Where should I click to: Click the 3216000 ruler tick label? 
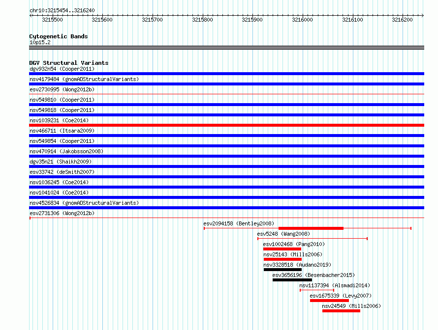tap(302, 20)
